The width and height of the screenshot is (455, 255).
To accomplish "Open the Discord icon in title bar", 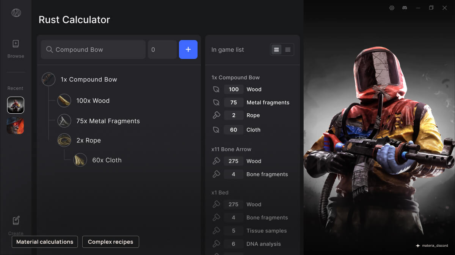I will coord(405,8).
